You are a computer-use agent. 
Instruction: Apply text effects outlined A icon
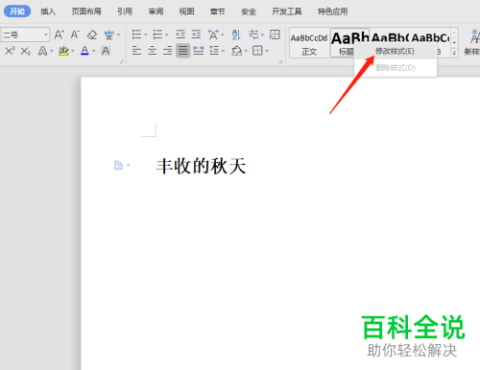coord(42,51)
